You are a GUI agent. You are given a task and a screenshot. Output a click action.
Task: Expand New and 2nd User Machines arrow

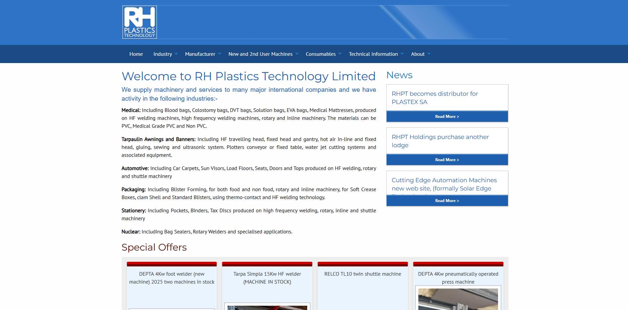297,54
